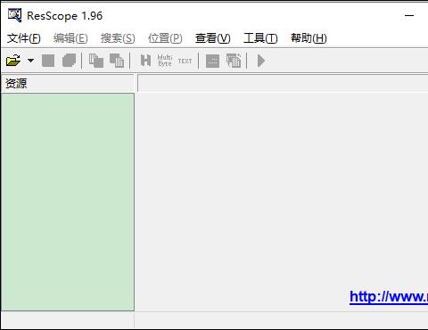Viewport: 428px width, 330px height.
Task: Click the second grayed overlapping-pages toolbar icon
Action: [117, 61]
